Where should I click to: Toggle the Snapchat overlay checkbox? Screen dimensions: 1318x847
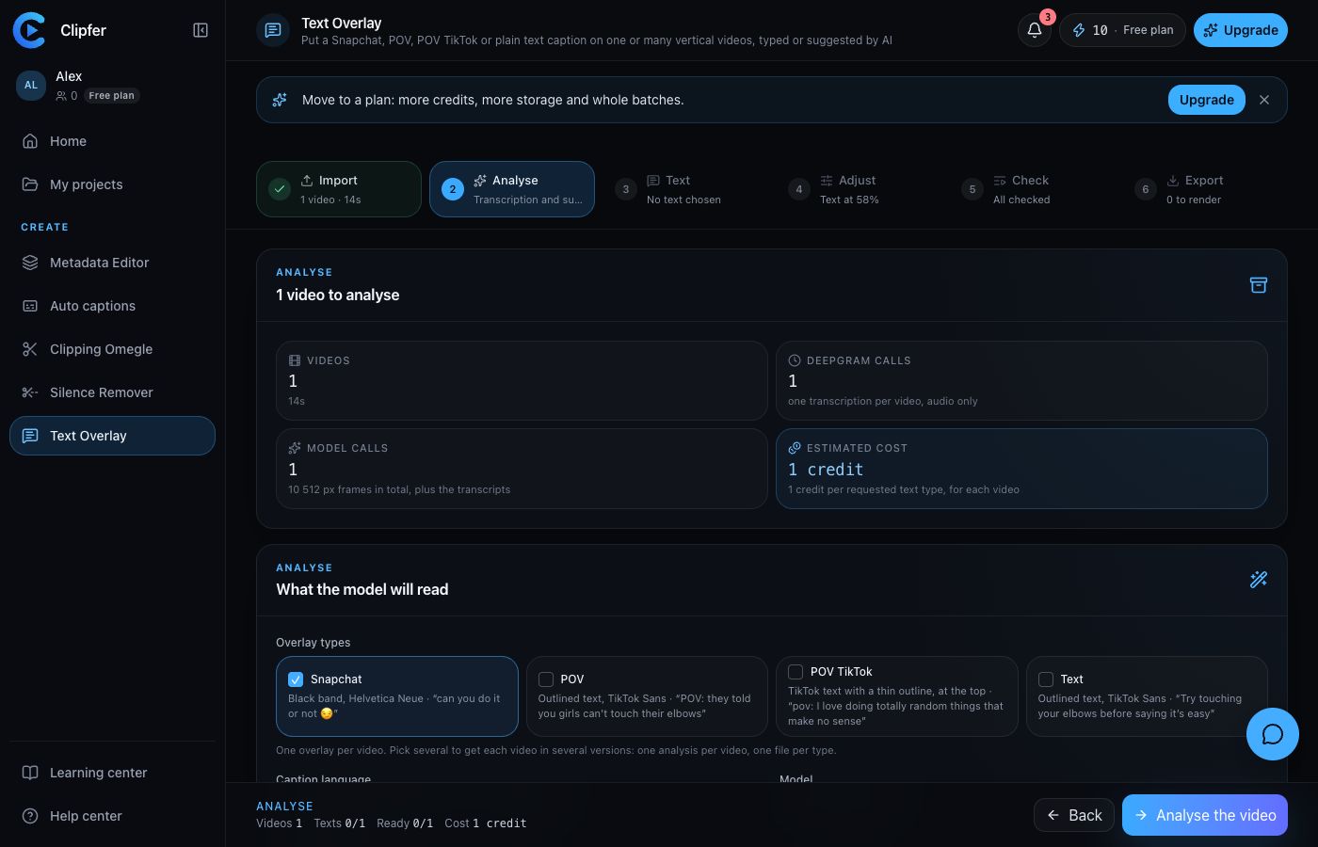(x=296, y=679)
